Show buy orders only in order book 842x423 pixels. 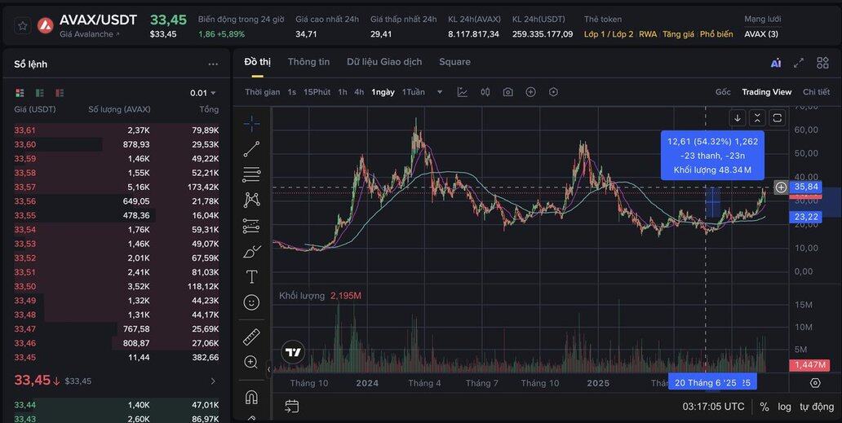40,93
